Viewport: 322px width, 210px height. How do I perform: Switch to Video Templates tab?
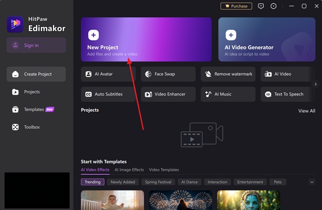click(164, 170)
